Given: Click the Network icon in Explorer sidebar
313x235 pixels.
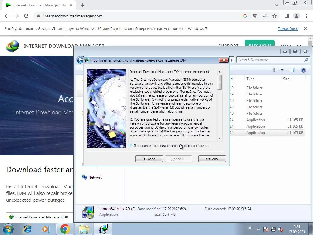Looking at the screenshot, I should [84, 177].
